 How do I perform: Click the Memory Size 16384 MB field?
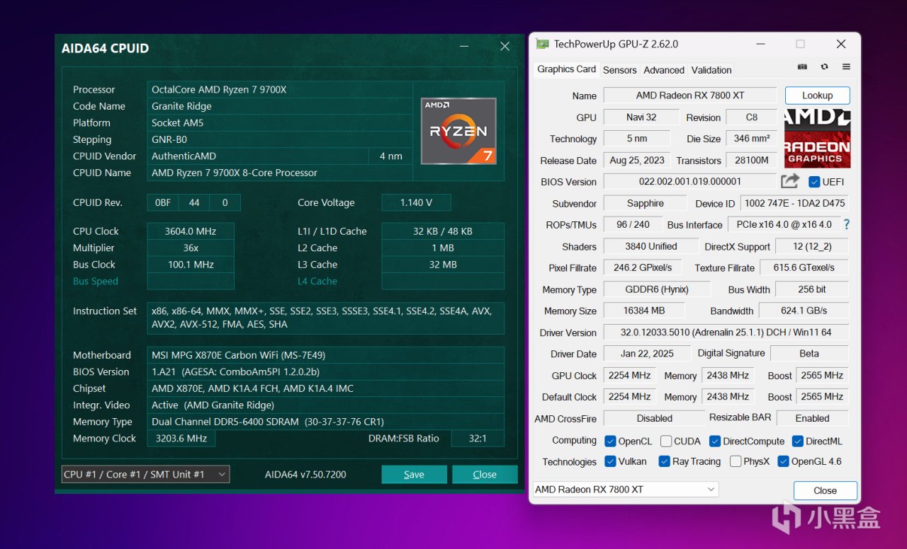(x=644, y=311)
